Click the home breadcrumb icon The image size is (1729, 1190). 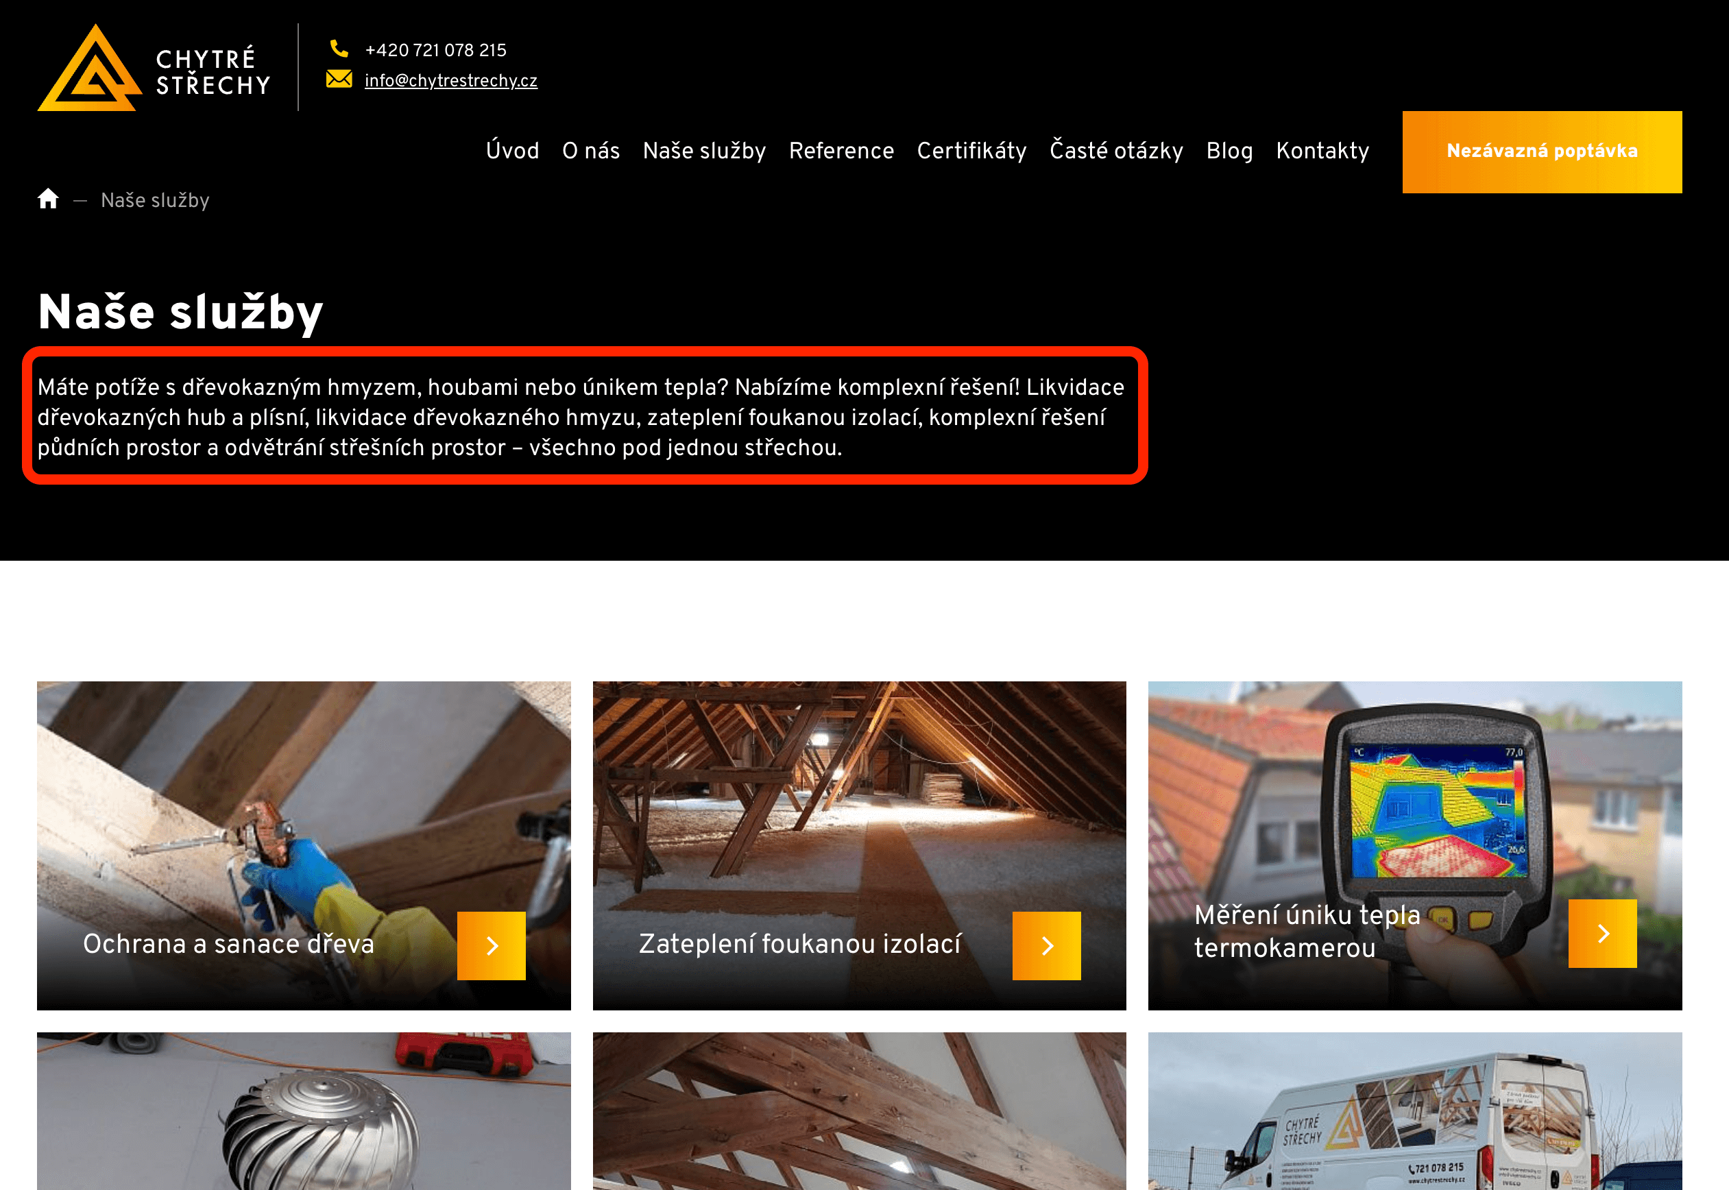click(x=49, y=199)
